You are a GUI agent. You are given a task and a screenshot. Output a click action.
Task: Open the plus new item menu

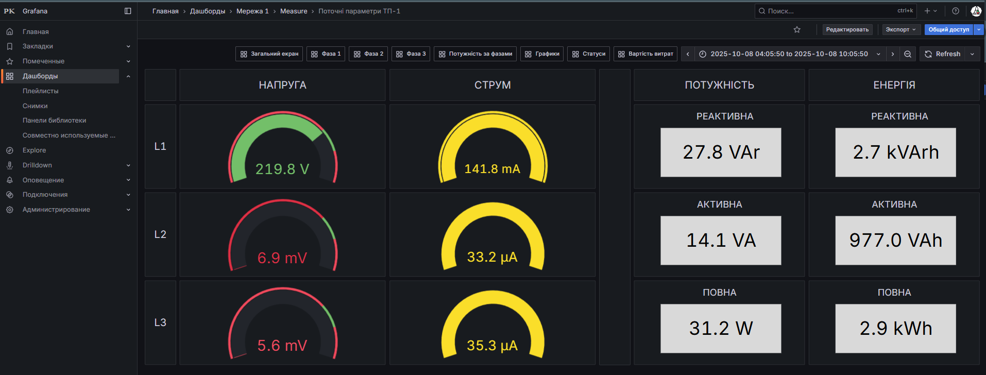point(930,11)
